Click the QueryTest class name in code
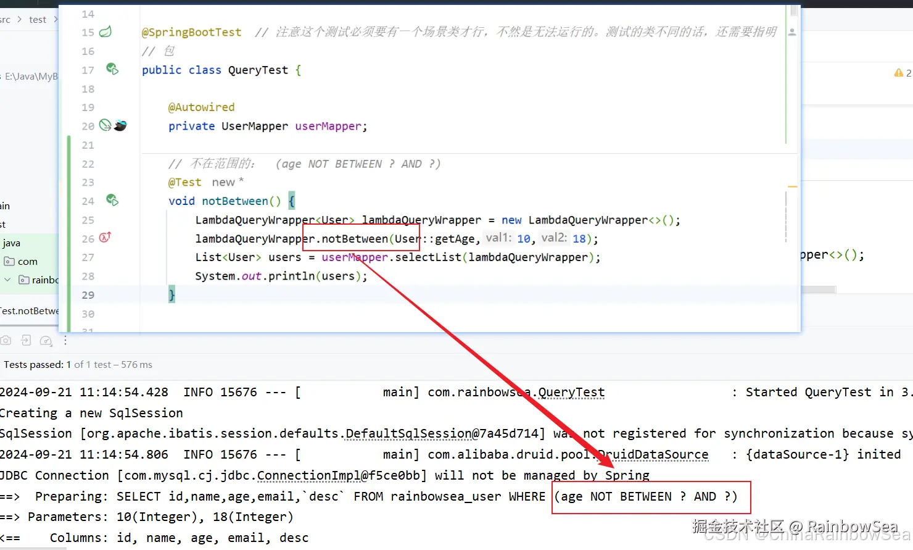 click(258, 70)
